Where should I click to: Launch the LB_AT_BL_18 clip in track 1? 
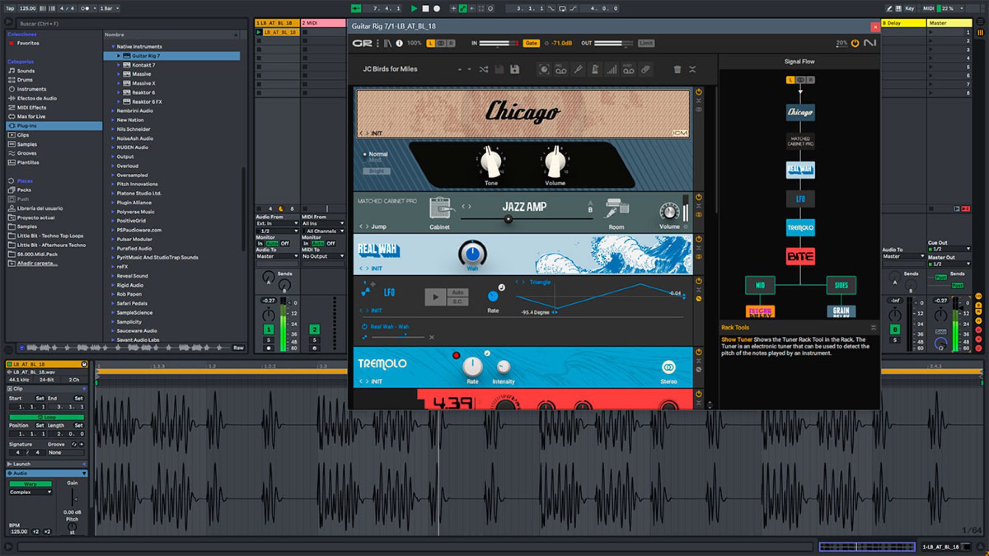tap(259, 32)
